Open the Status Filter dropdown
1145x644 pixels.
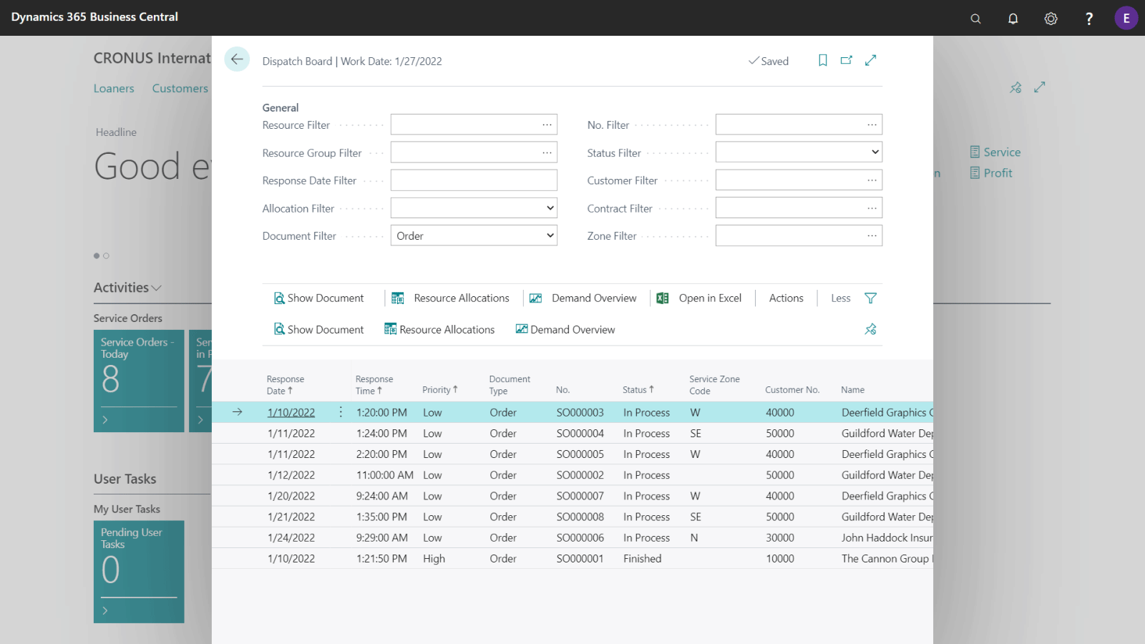pyautogui.click(x=874, y=152)
